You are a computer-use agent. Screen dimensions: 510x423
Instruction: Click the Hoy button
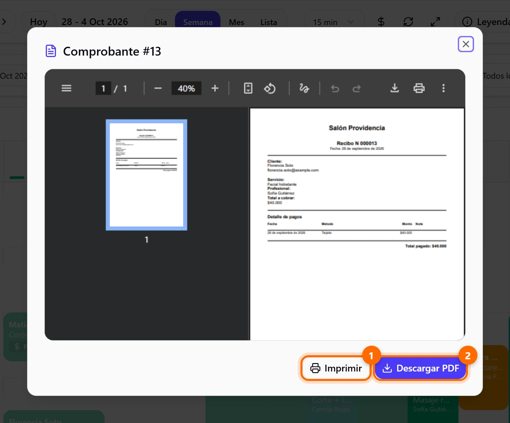[x=39, y=22]
